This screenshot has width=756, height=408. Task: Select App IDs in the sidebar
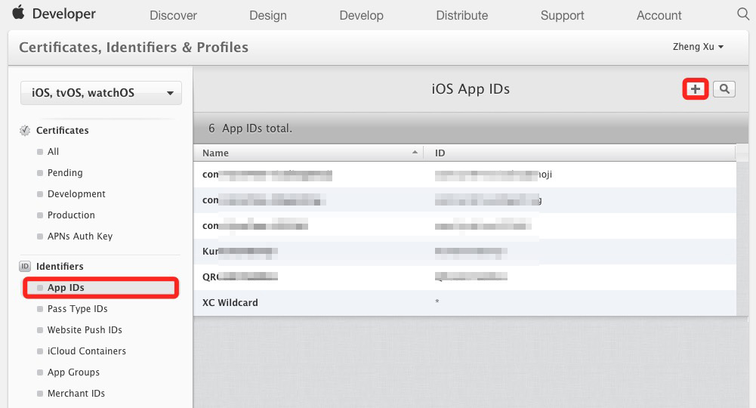click(66, 288)
